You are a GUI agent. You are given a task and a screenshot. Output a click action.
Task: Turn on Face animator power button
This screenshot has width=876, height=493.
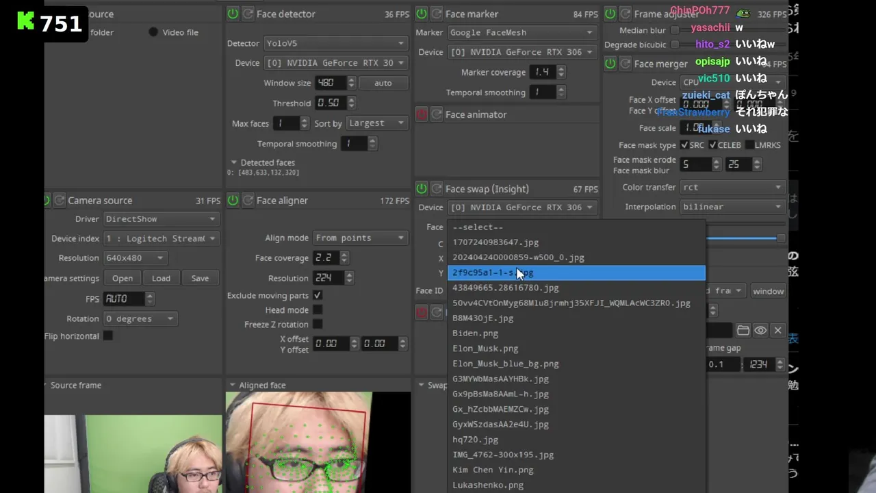coord(422,114)
